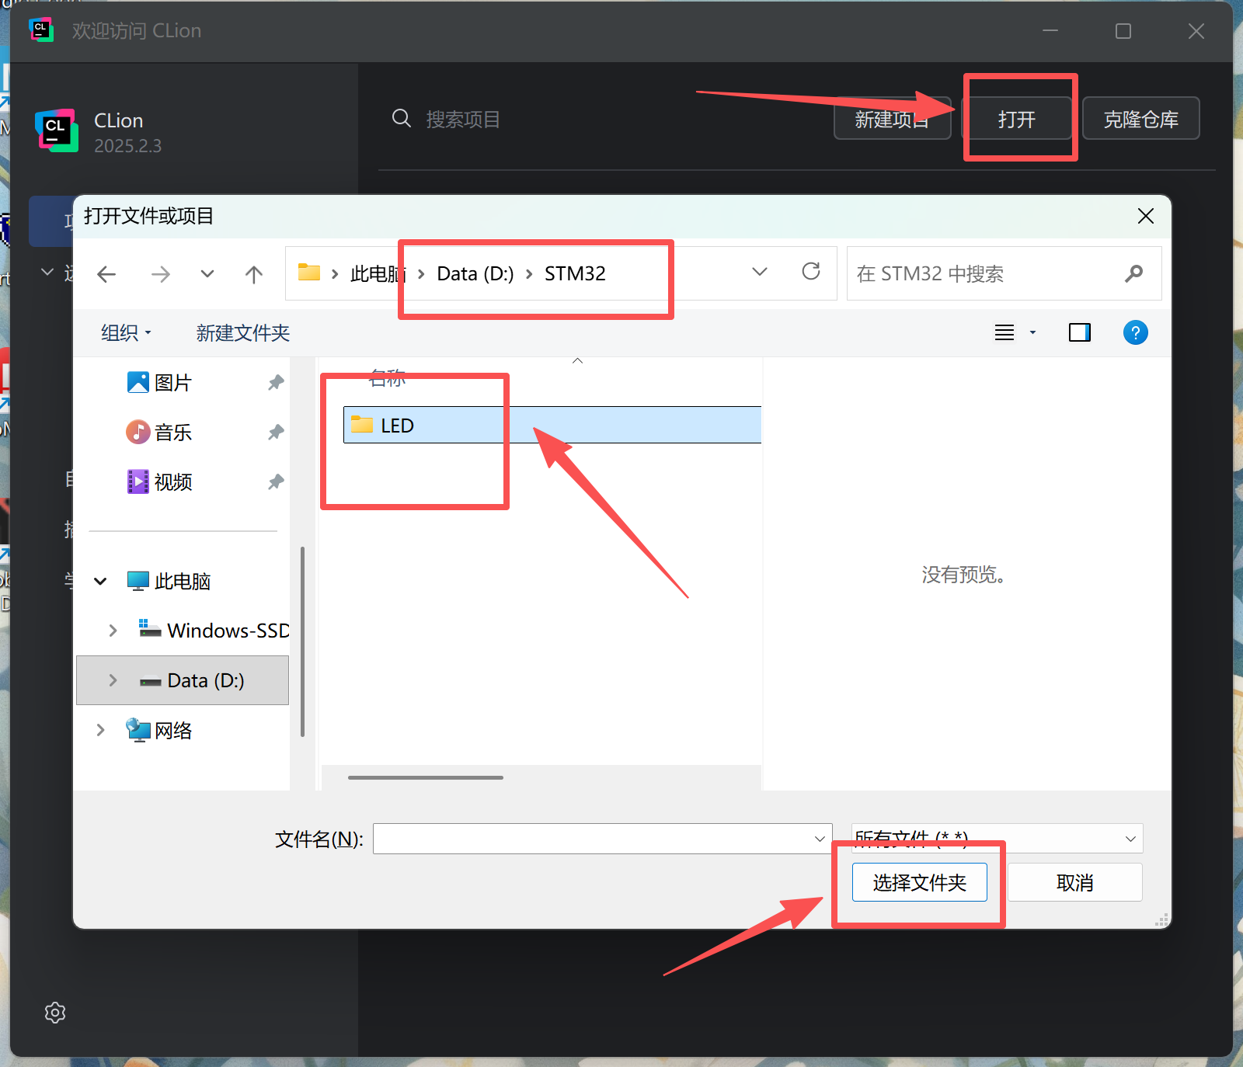Viewport: 1243px width, 1067px height.
Task: Create a new folder (新建文件夹)
Action: click(x=243, y=333)
